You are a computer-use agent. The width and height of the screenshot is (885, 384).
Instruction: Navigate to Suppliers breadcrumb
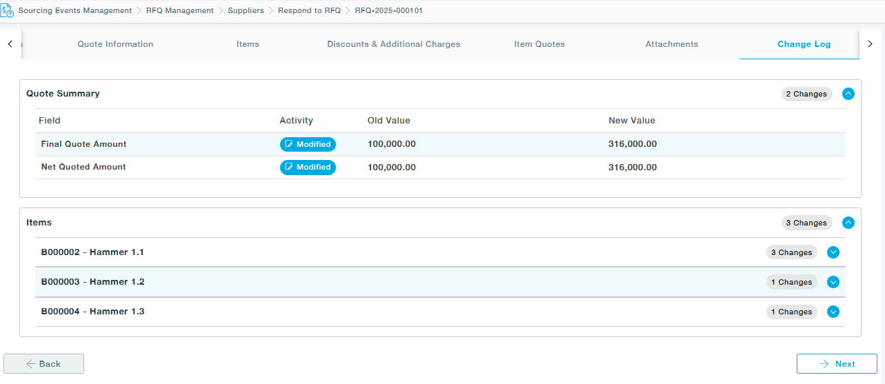[x=246, y=11]
